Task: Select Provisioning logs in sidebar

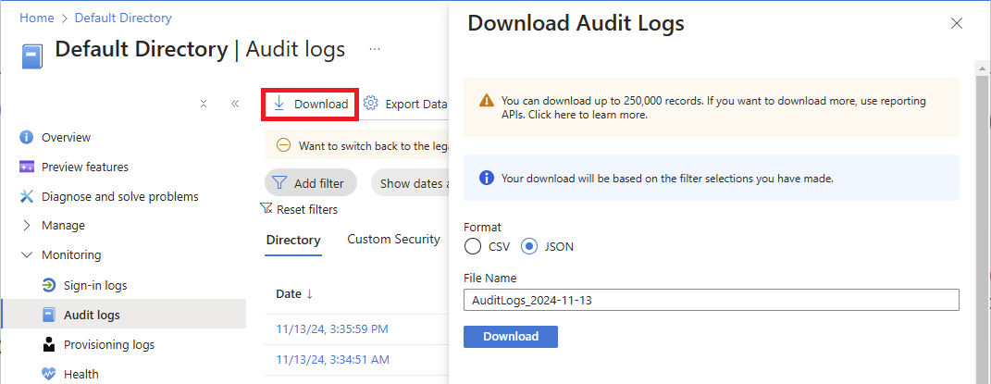Action: coord(108,344)
